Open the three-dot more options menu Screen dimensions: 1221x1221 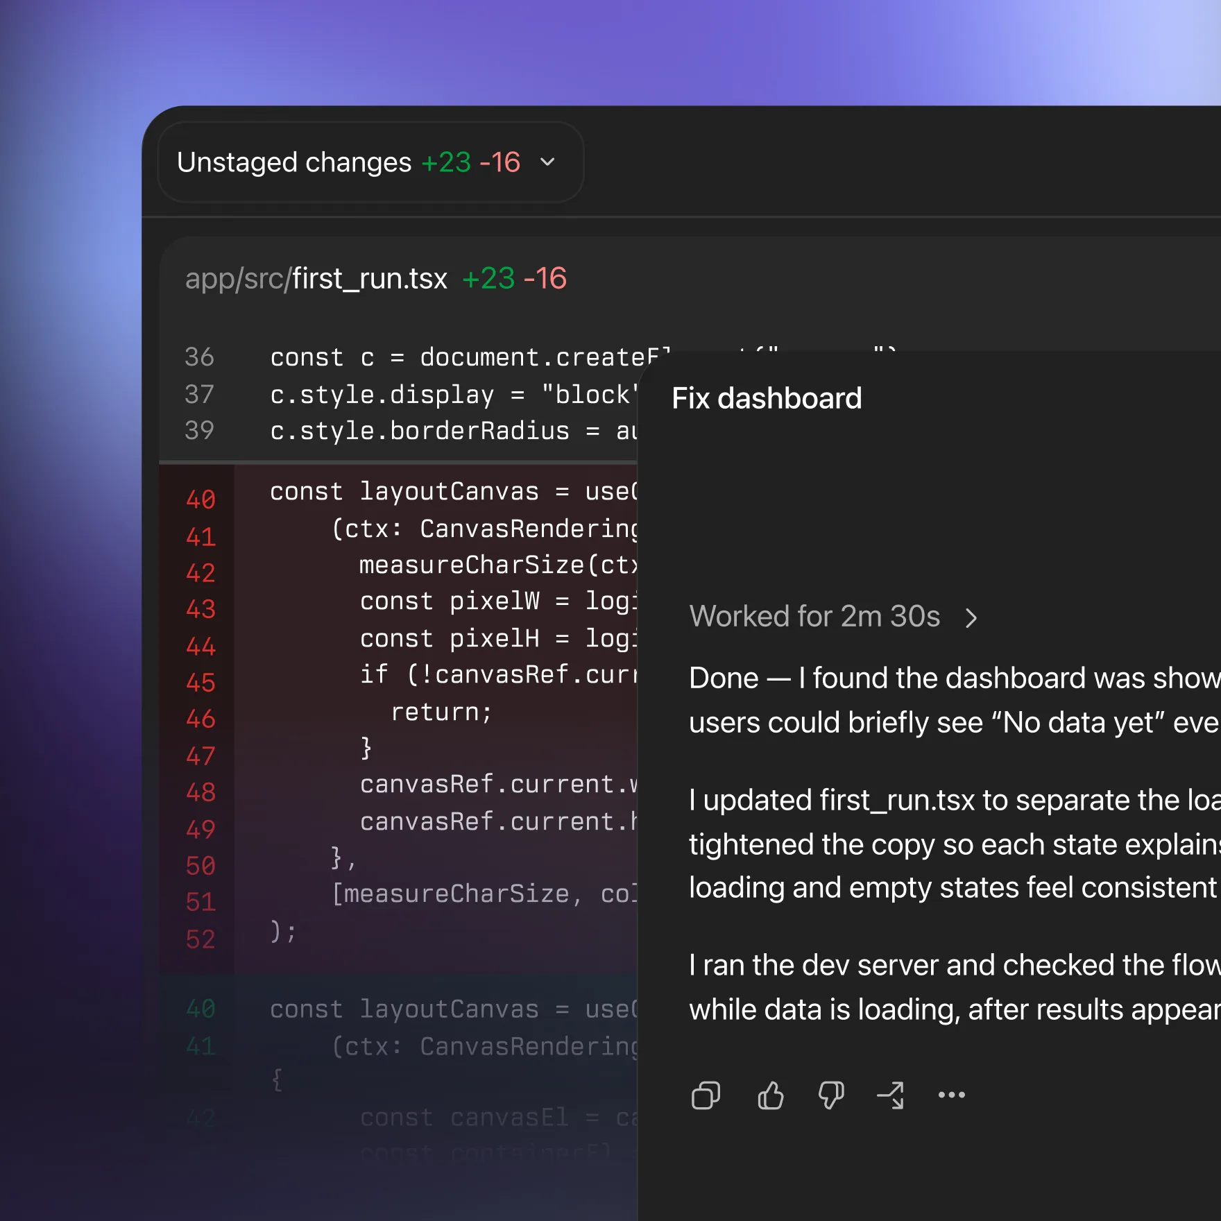pyautogui.click(x=951, y=1095)
